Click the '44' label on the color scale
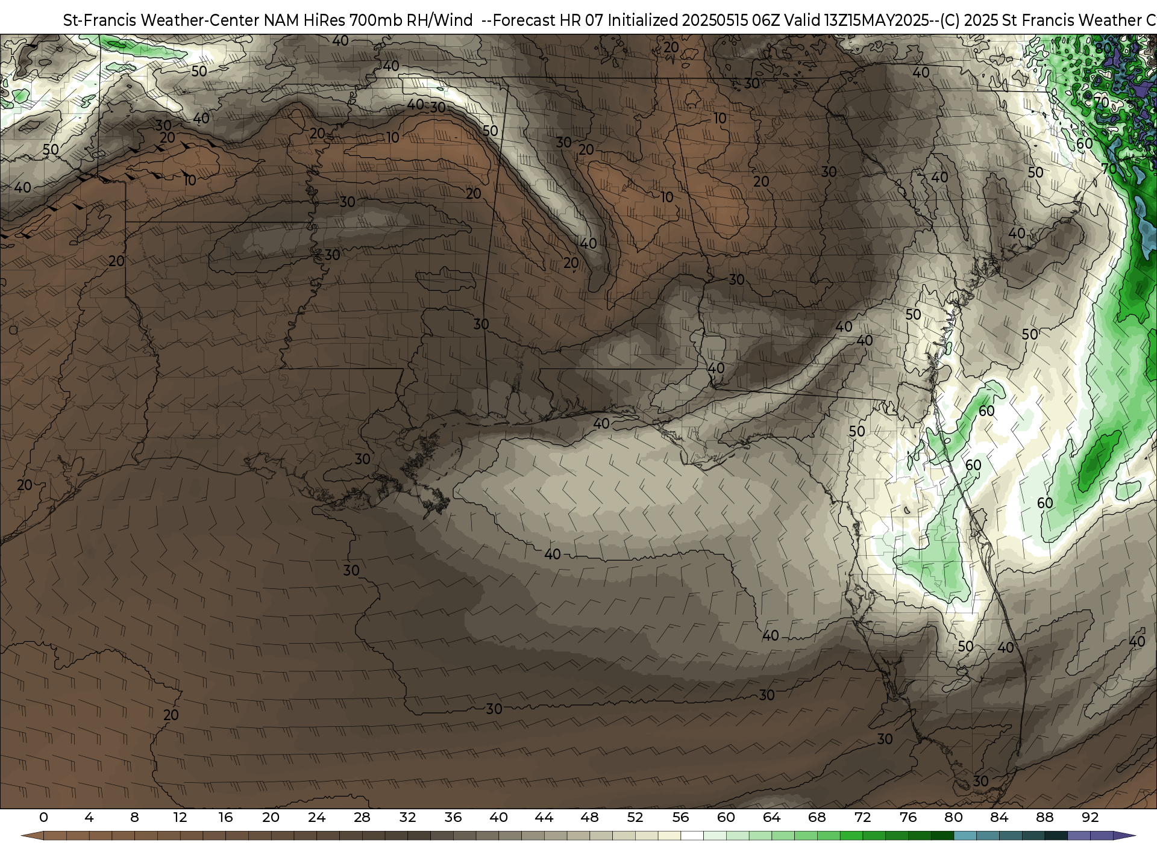The width and height of the screenshot is (1157, 843). coord(544,817)
